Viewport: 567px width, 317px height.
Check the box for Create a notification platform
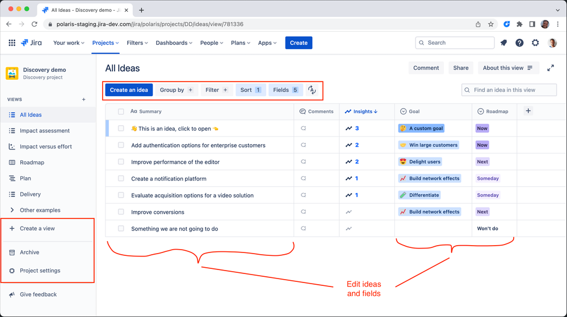[121, 178]
